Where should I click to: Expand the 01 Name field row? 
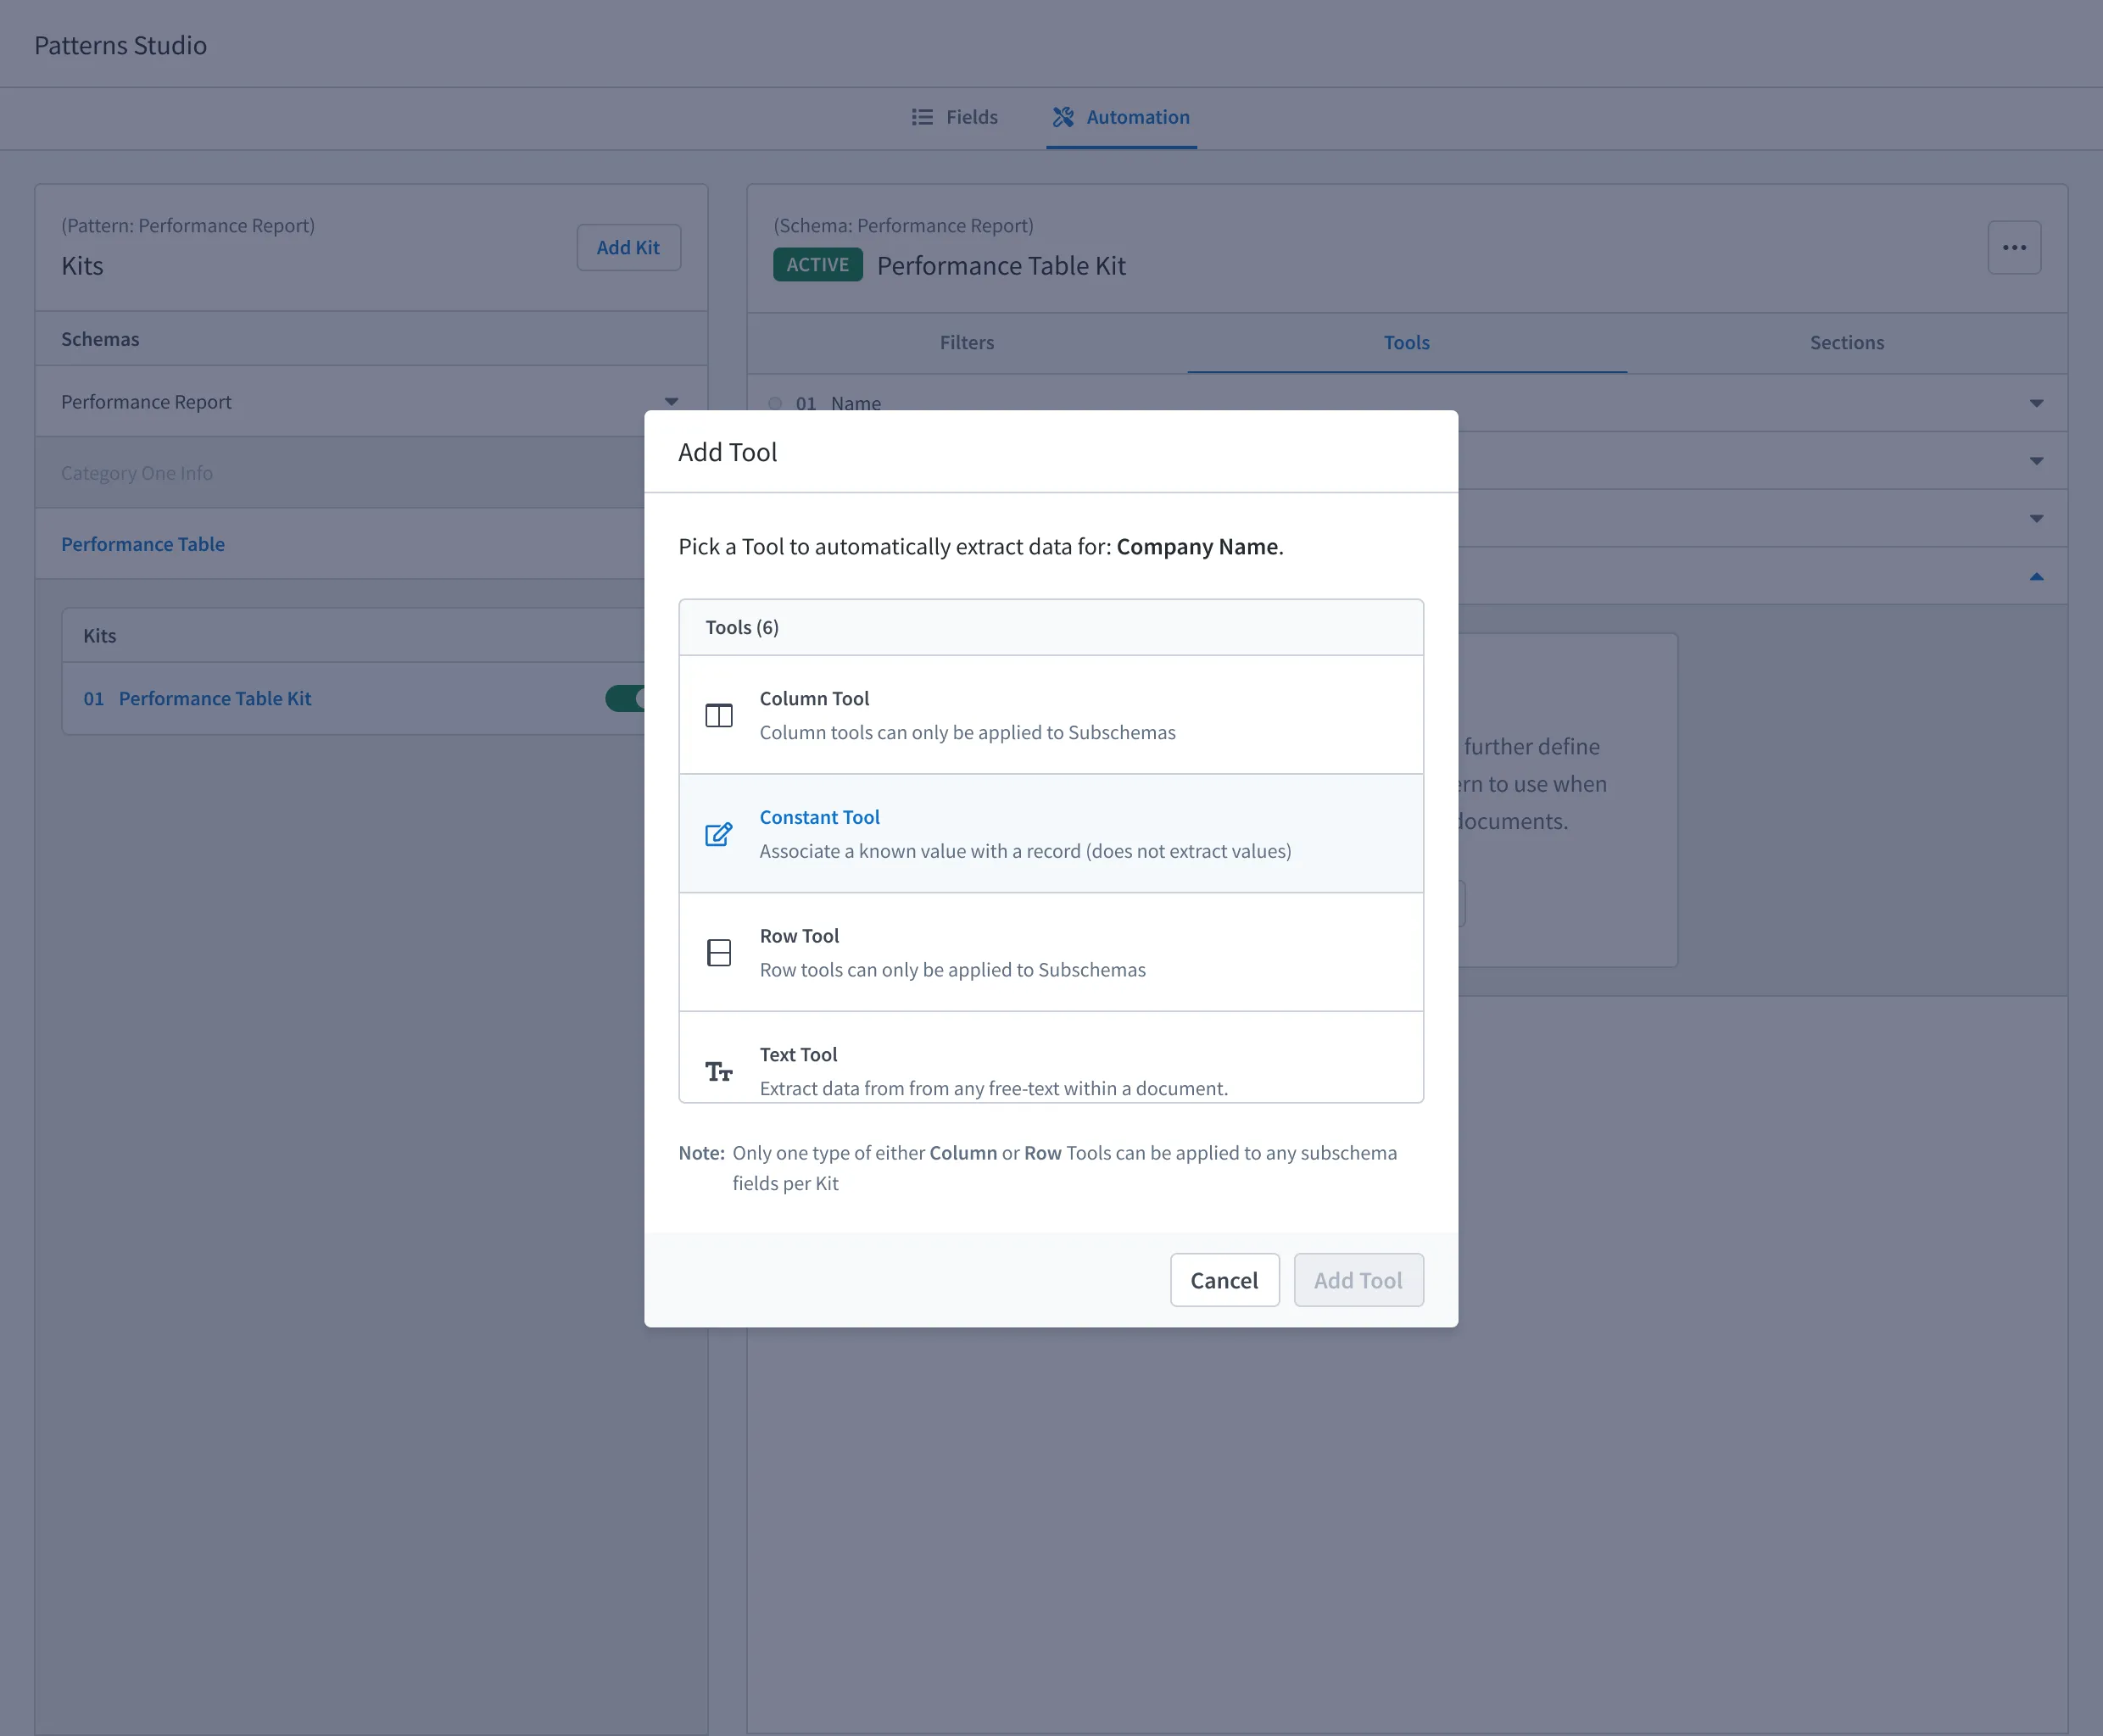pos(2036,403)
